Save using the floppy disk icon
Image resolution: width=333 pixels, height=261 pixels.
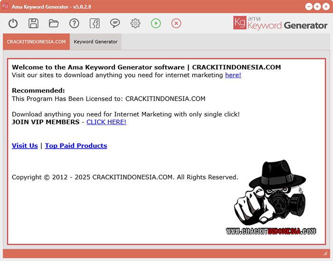coord(33,23)
